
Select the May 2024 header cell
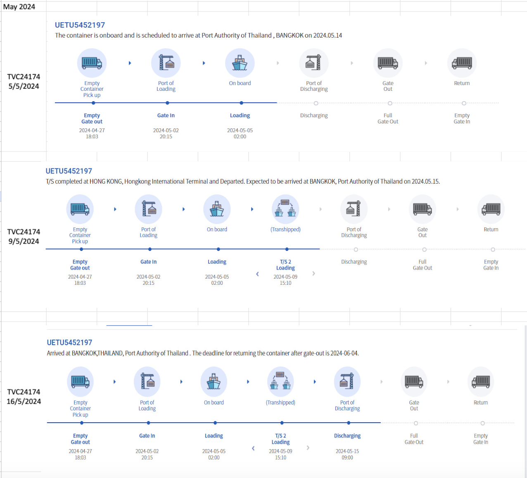click(19, 7)
